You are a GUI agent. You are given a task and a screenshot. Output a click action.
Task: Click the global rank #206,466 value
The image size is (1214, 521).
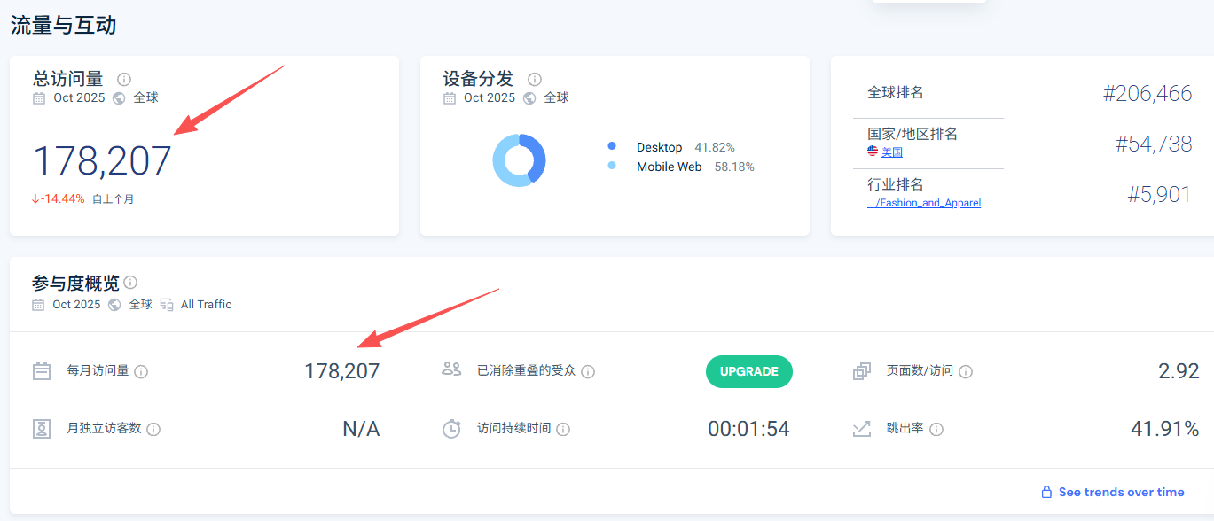point(1147,94)
